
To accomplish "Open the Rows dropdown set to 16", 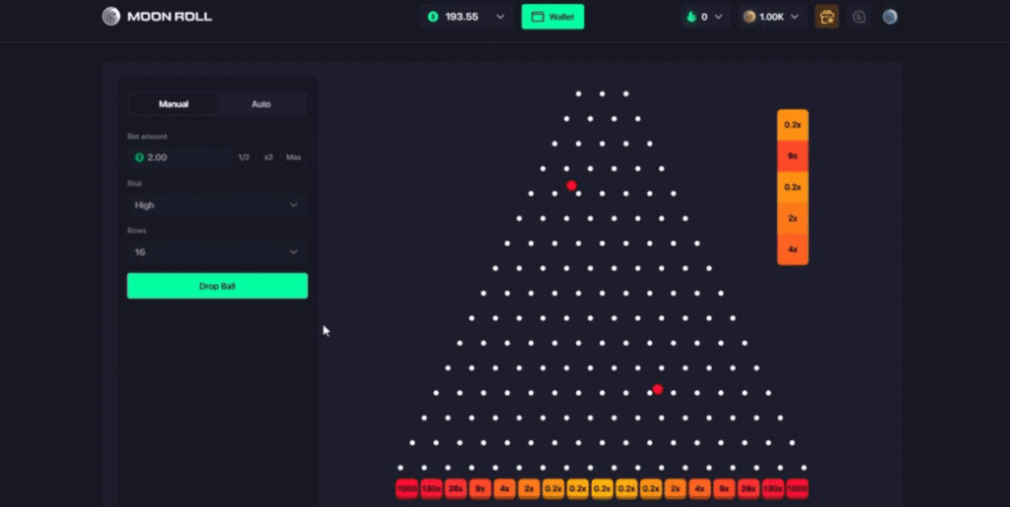I will pos(217,252).
